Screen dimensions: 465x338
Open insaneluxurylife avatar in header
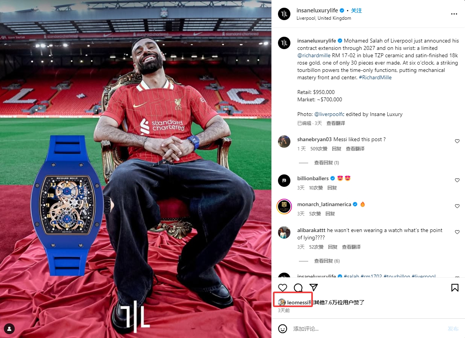284,14
